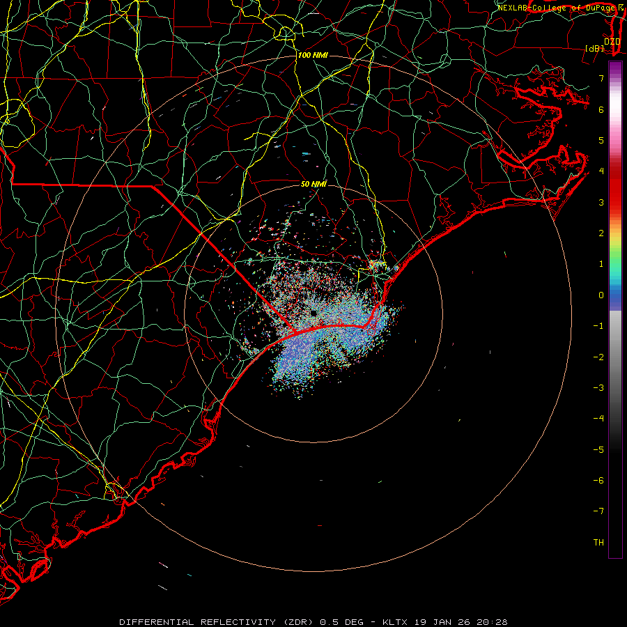Click the KLTX station identifier in caption
Viewport: 627px width, 627px height.
(395, 622)
